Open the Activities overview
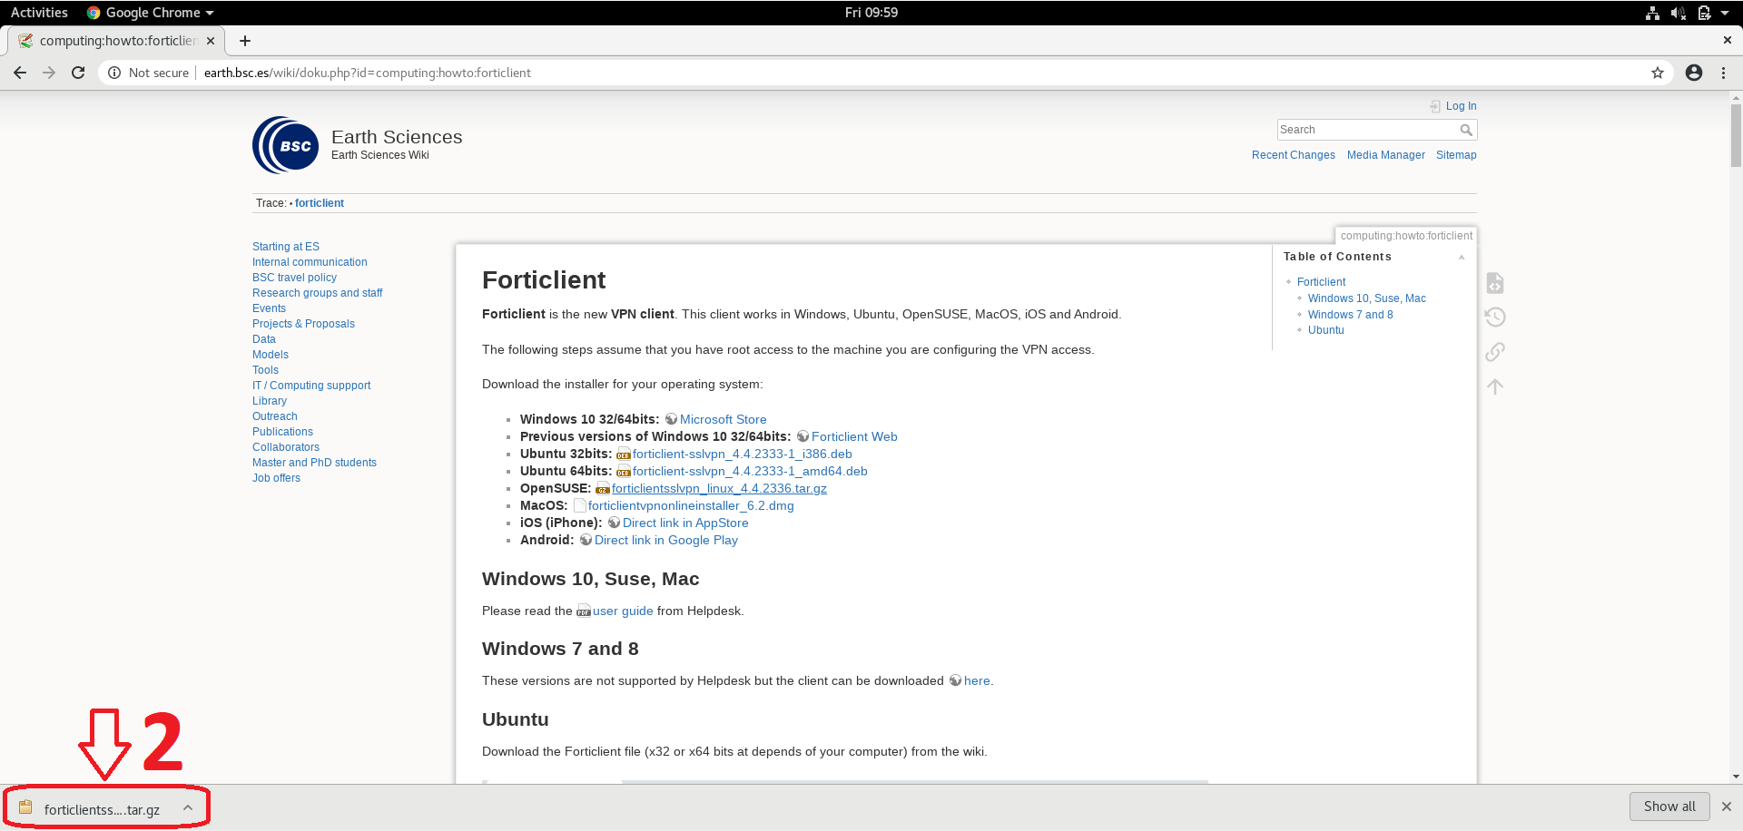 39,13
